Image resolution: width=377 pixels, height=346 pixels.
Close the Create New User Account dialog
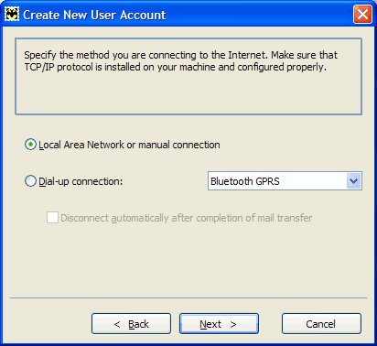[362, 15]
